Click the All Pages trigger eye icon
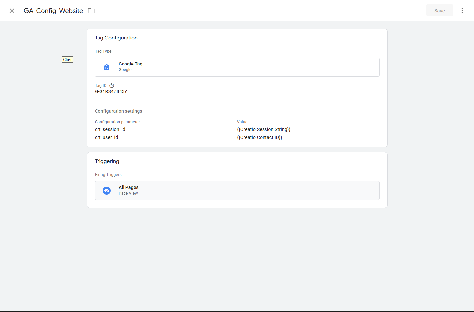This screenshot has width=474, height=312. (107, 191)
